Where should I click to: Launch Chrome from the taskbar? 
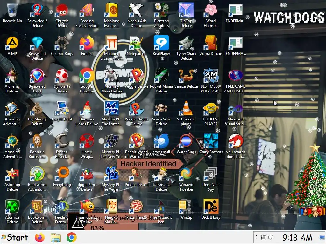coord(72,237)
